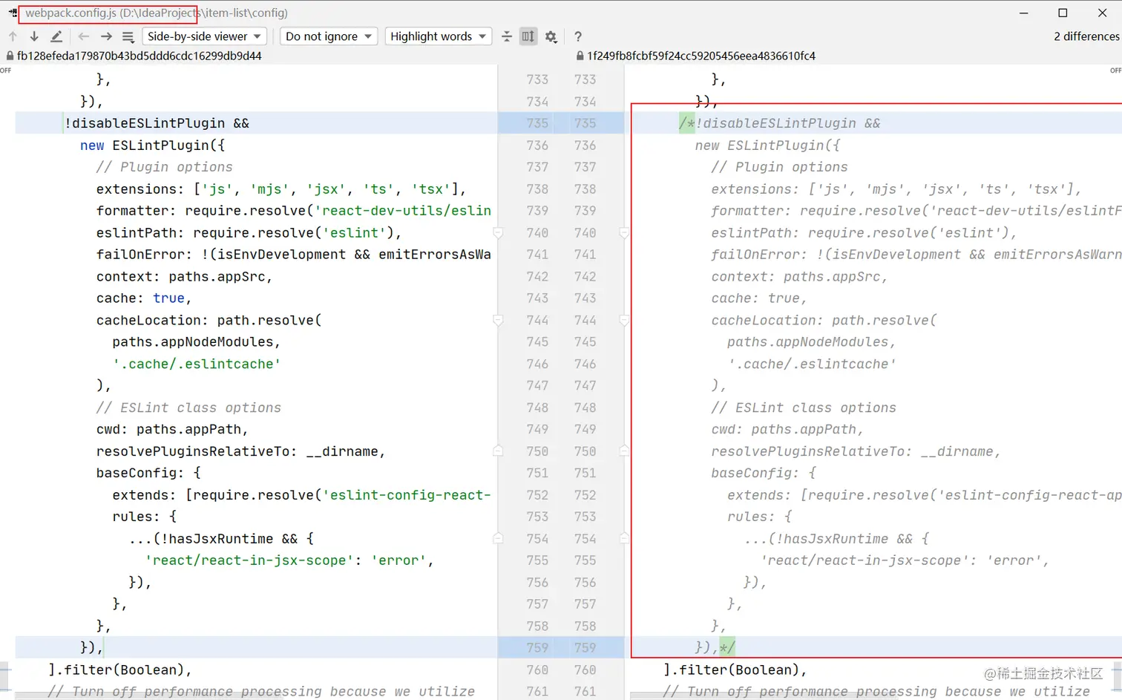Click right 'cwd: paths.appPath,' commented line

tap(787, 429)
